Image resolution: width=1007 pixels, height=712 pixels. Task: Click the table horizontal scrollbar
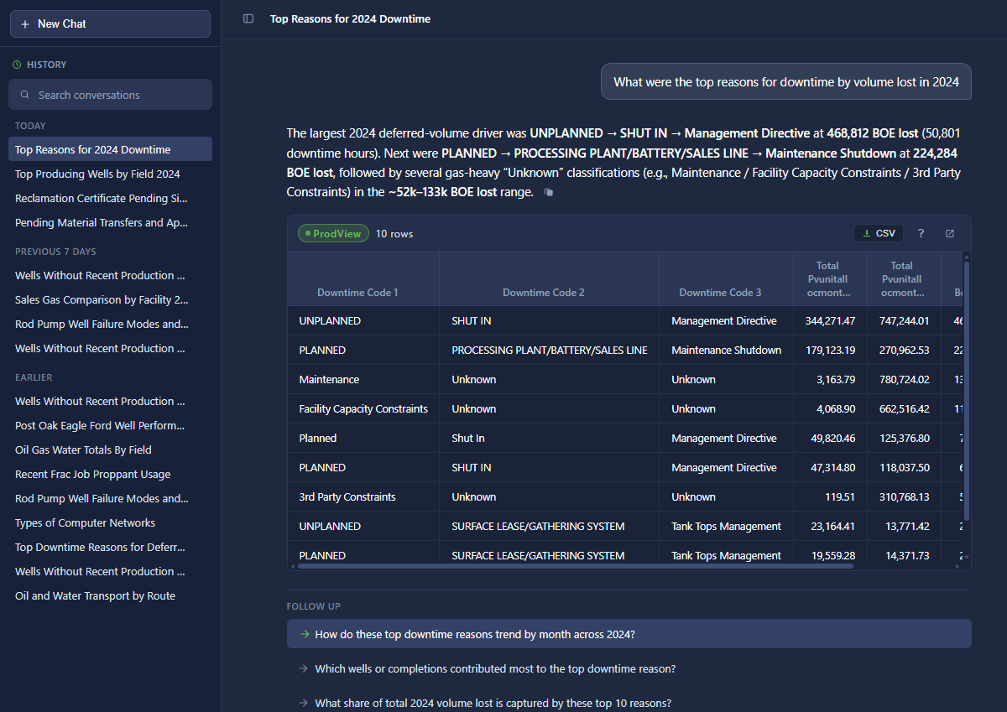coord(575,566)
